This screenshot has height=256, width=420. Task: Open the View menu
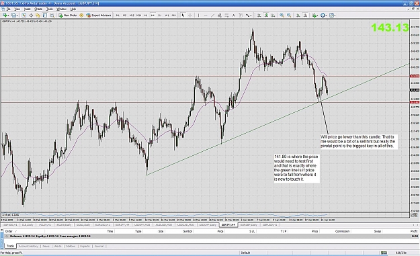point(17,9)
